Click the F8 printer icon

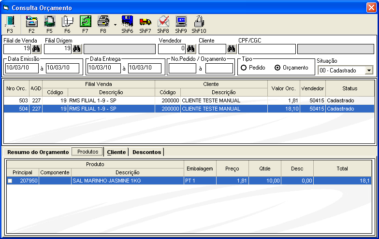point(103,22)
